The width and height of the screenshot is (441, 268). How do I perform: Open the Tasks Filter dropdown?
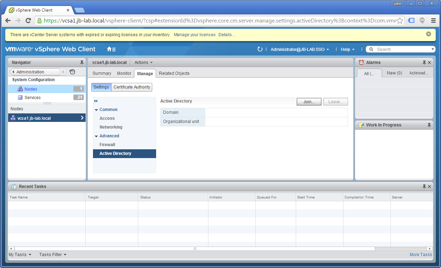coord(53,255)
